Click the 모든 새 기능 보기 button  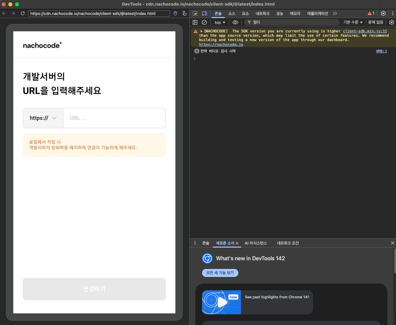pos(220,273)
